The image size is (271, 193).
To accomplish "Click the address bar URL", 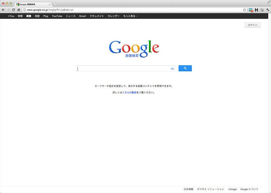I will pyautogui.click(x=50, y=10).
